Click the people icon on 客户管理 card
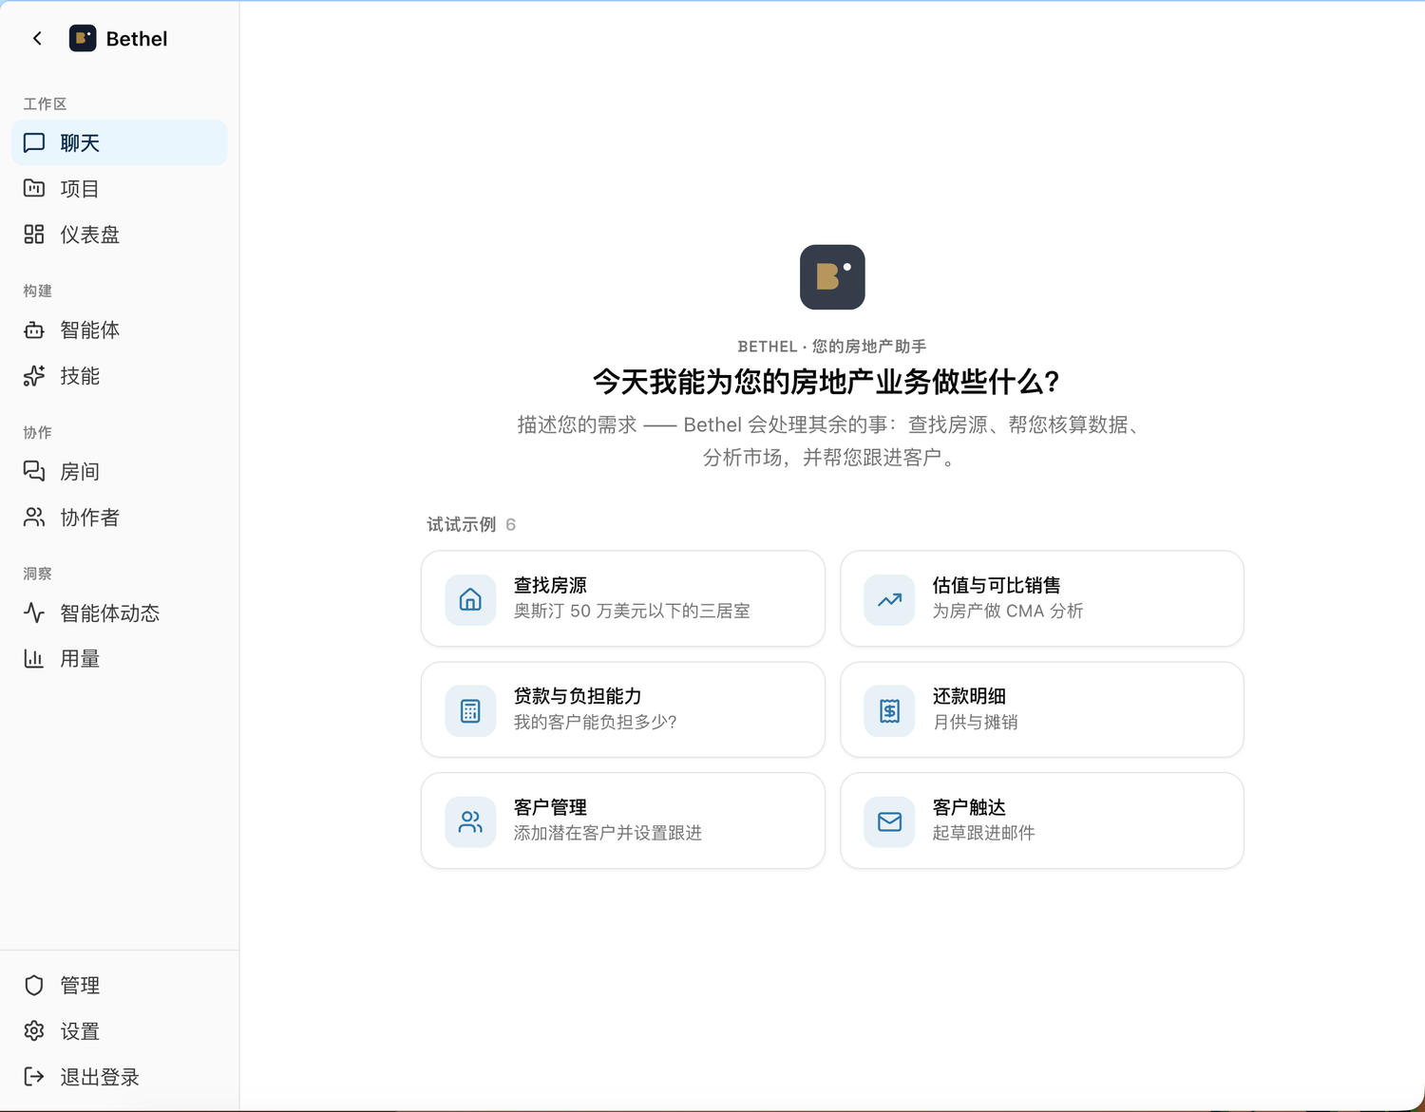 tap(470, 821)
